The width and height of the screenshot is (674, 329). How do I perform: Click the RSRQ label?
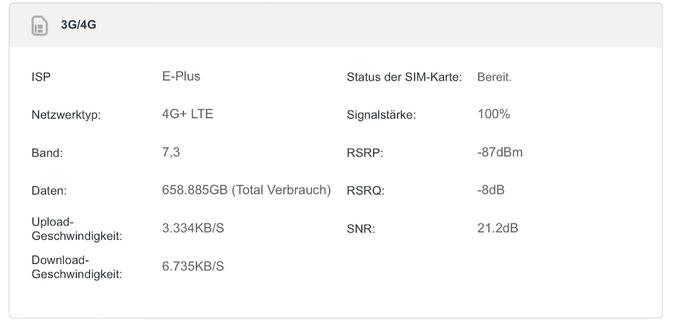pyautogui.click(x=365, y=191)
